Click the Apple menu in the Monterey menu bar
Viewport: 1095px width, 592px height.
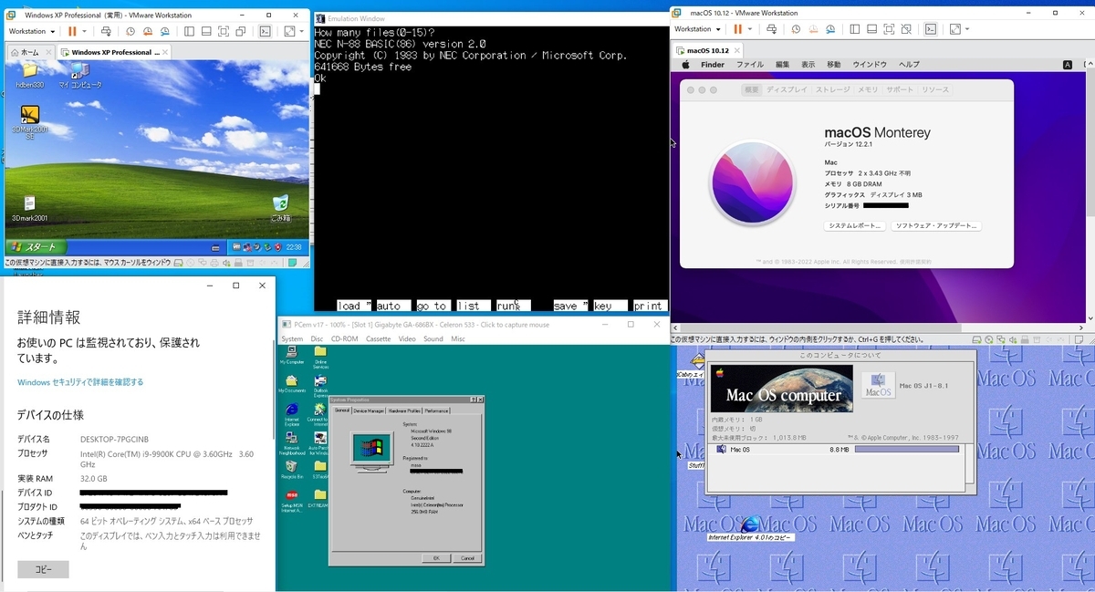coord(684,65)
